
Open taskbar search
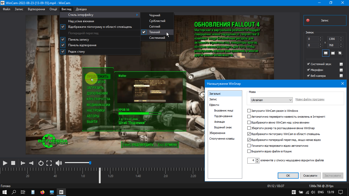(14, 192)
